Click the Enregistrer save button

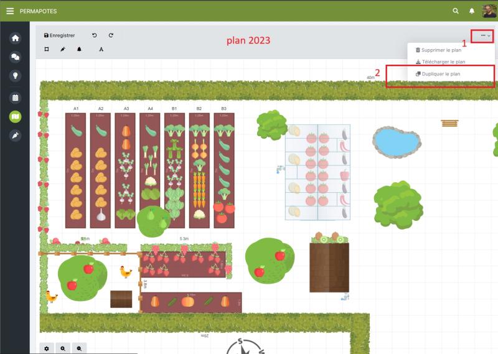coord(60,35)
